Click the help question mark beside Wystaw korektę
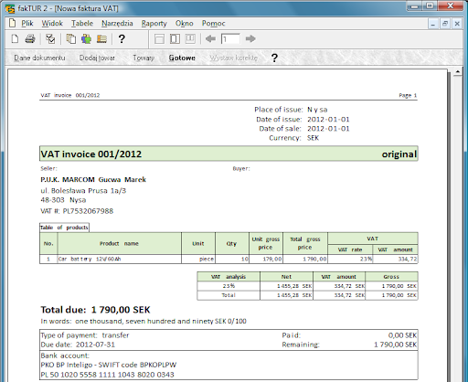The height and width of the screenshot is (382, 468). point(274,58)
